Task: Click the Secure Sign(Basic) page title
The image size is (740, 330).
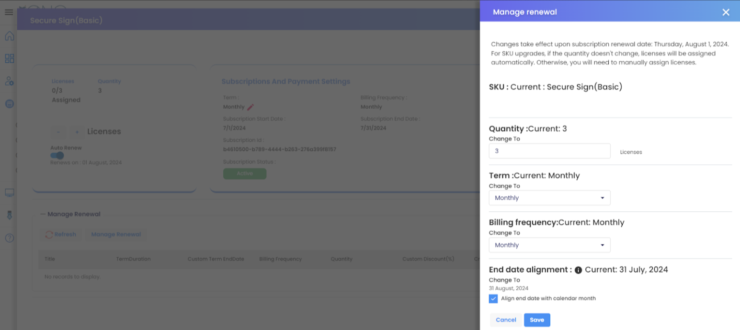Action: pos(66,21)
